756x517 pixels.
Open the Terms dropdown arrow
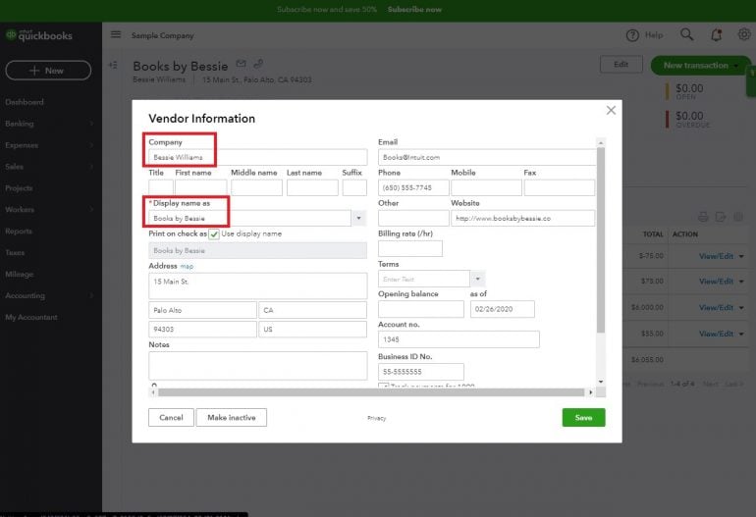(477, 279)
